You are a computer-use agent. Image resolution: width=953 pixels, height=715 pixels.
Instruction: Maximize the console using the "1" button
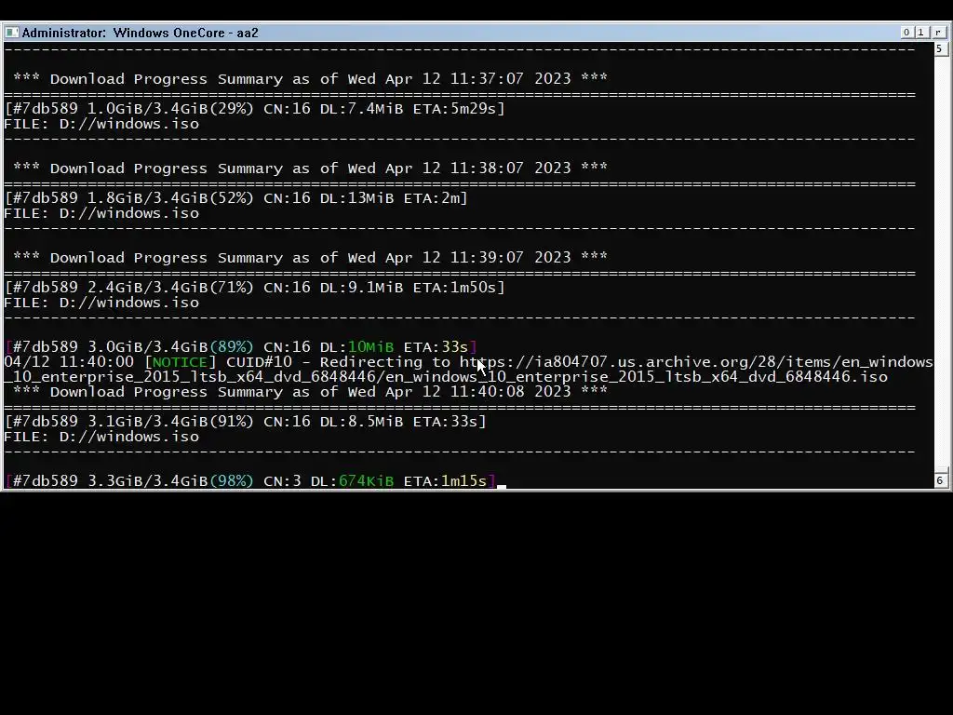click(921, 33)
